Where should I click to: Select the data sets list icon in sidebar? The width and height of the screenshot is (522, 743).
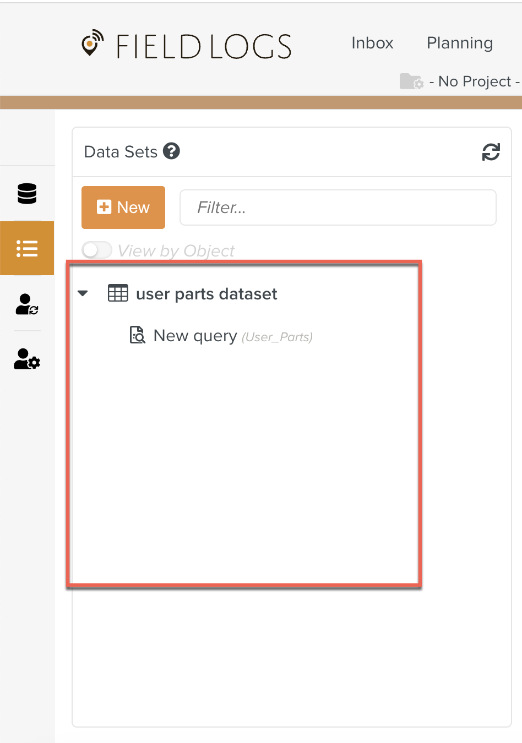pos(27,248)
